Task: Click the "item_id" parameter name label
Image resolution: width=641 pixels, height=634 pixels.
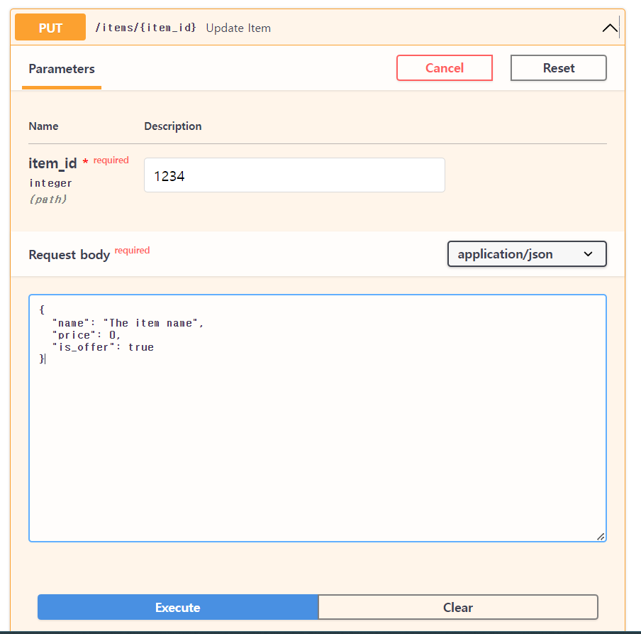Action: coord(52,163)
